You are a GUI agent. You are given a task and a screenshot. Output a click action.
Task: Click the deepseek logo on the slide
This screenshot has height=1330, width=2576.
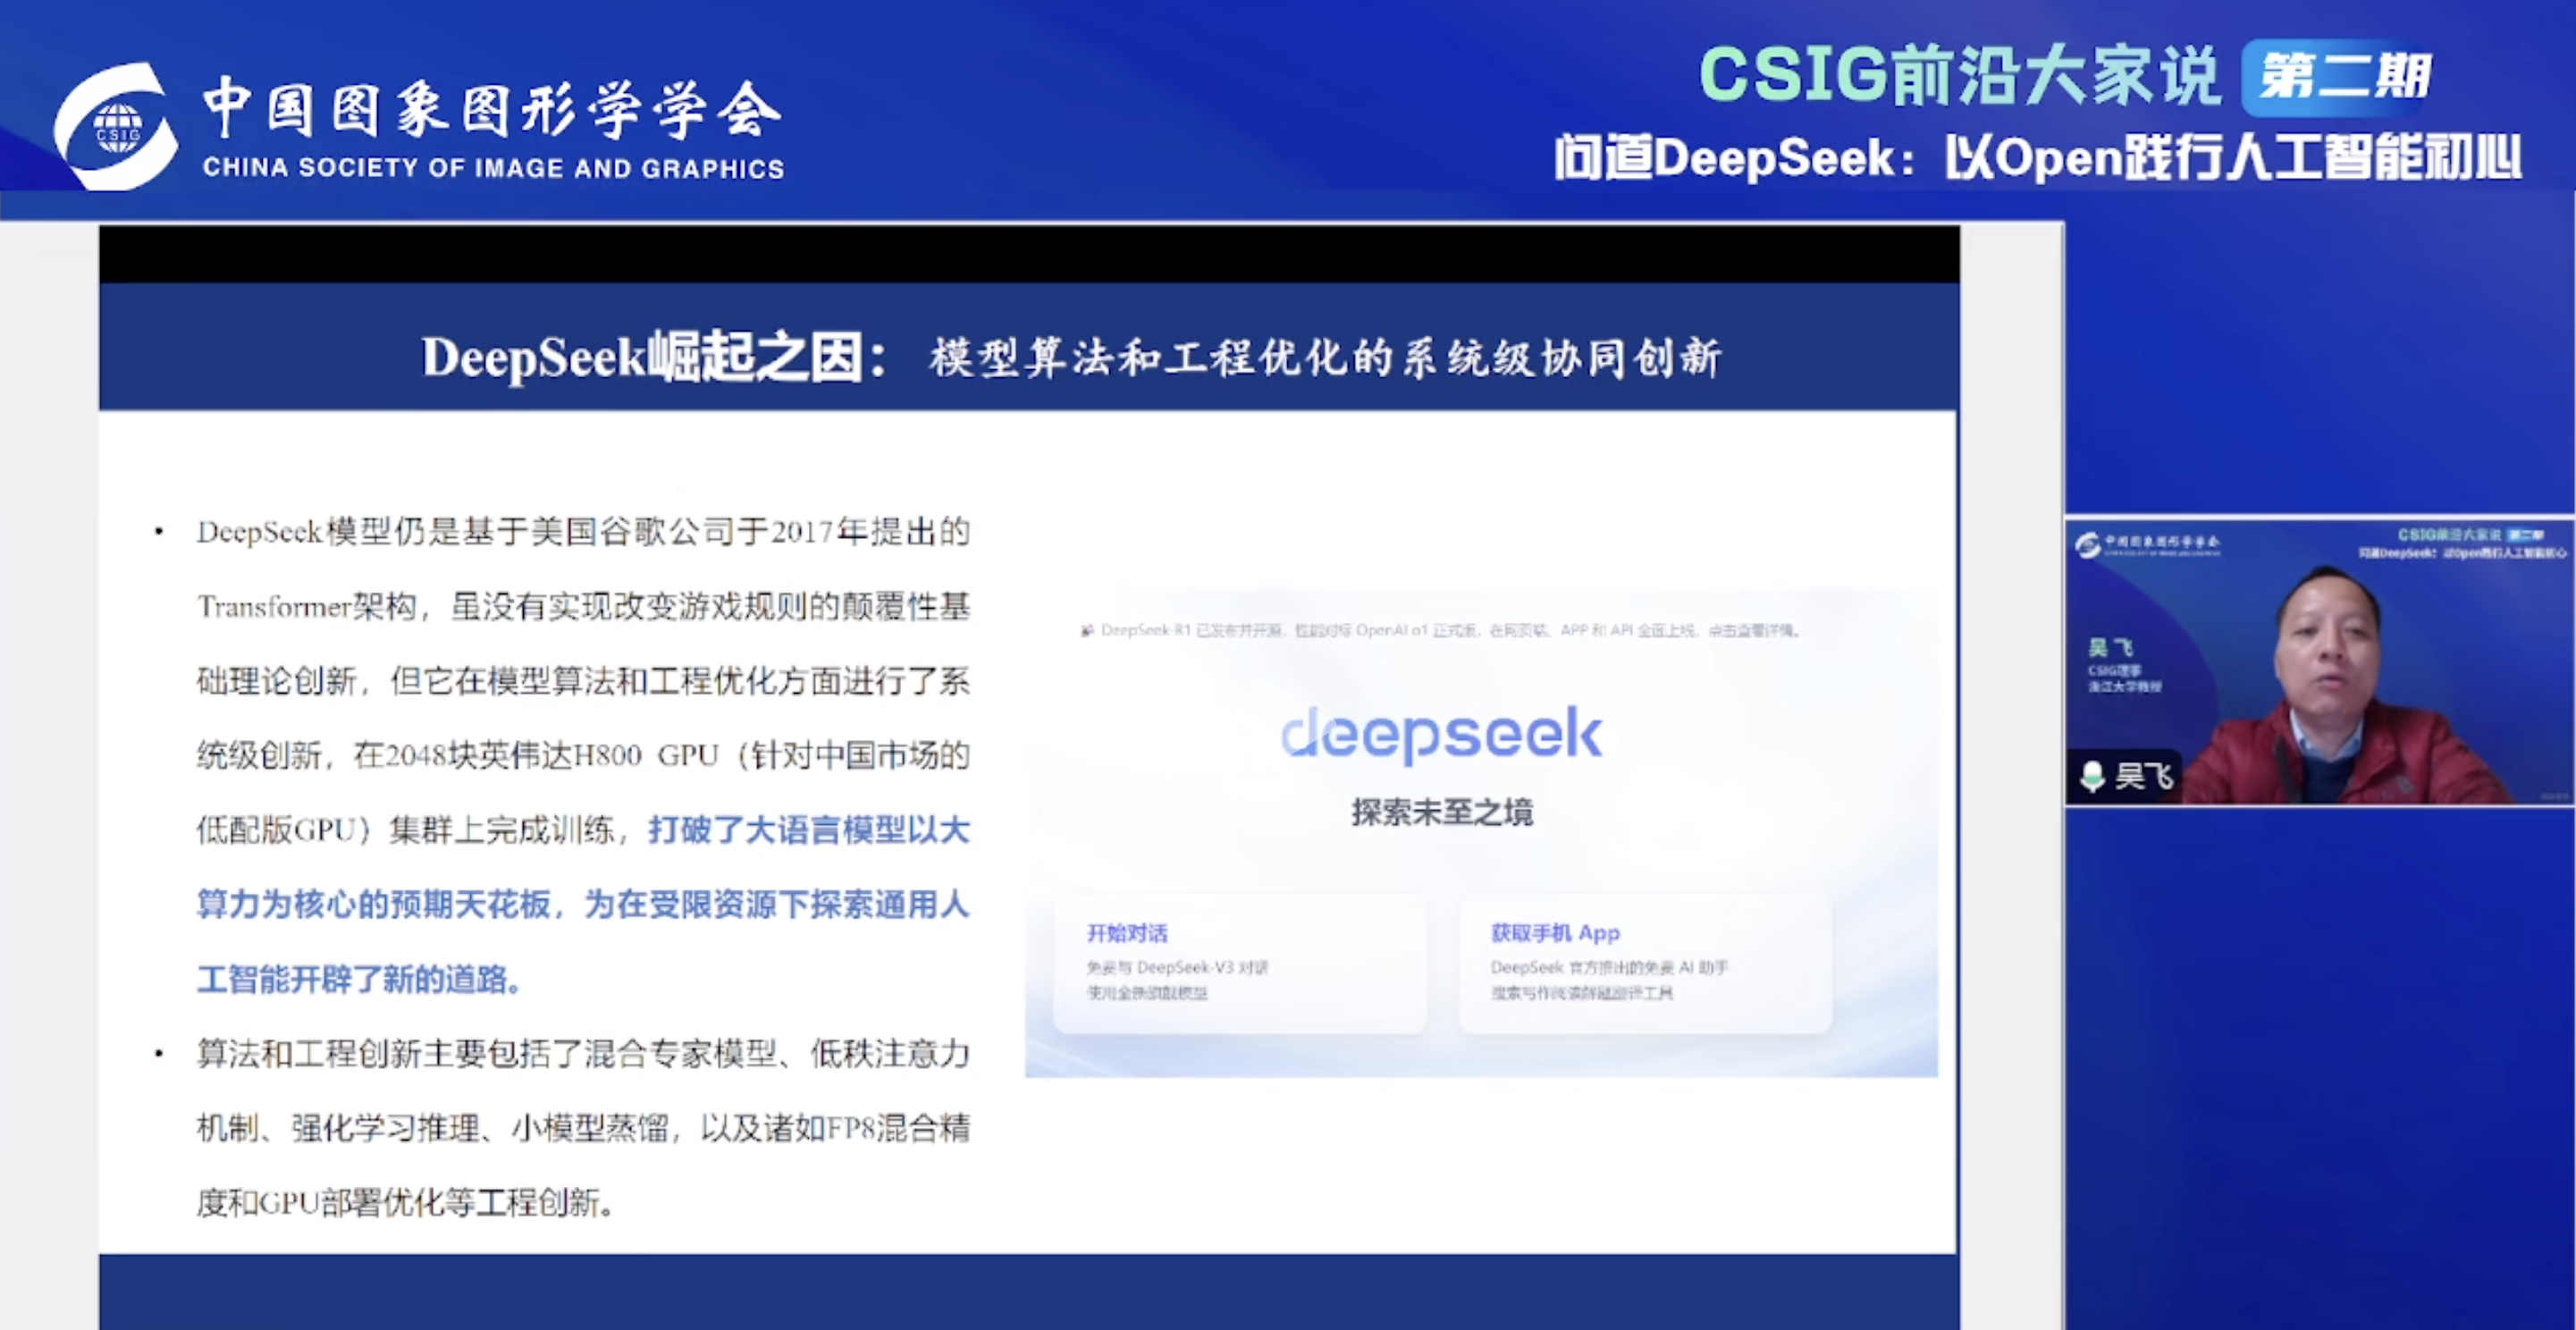coord(1441,734)
